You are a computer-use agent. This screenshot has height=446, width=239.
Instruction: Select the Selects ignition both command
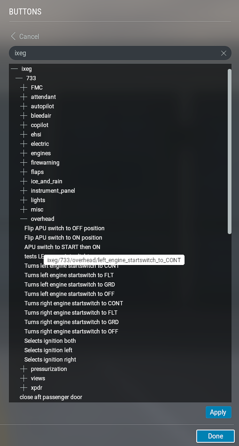(50, 341)
